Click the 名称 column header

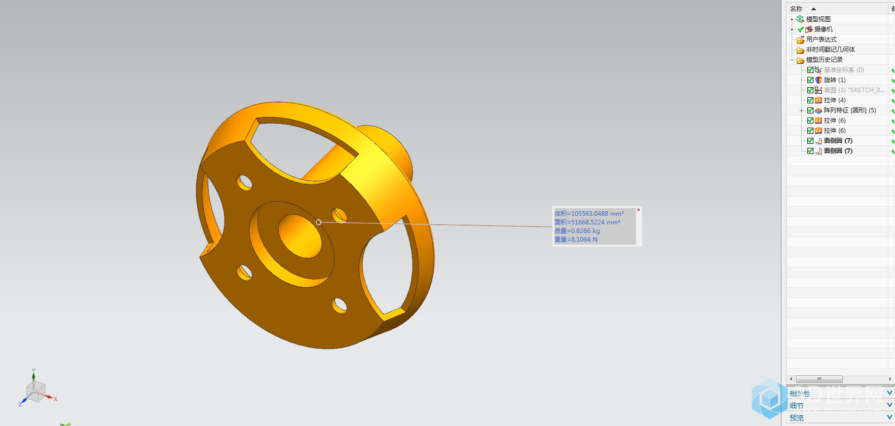pyautogui.click(x=837, y=9)
